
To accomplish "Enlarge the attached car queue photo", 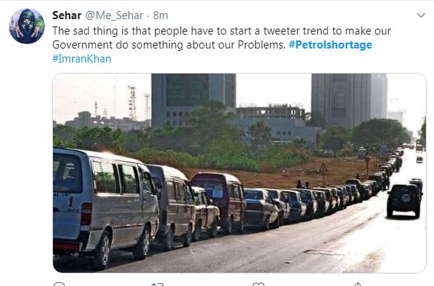I will tap(239, 173).
